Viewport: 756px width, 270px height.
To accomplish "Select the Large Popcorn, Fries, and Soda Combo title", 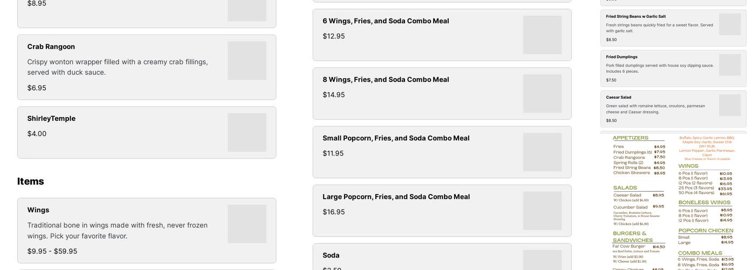I will click(x=396, y=197).
